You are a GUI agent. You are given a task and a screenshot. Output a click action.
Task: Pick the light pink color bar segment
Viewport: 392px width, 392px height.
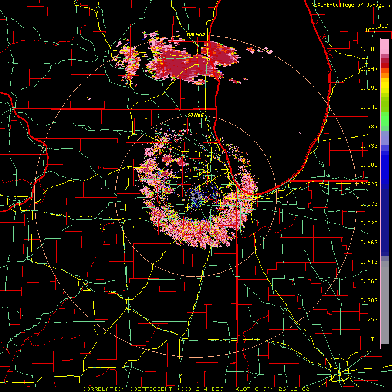[x=385, y=46]
